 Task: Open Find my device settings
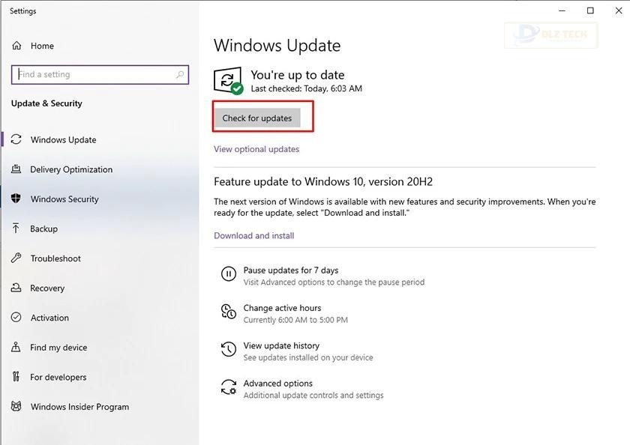pos(58,348)
